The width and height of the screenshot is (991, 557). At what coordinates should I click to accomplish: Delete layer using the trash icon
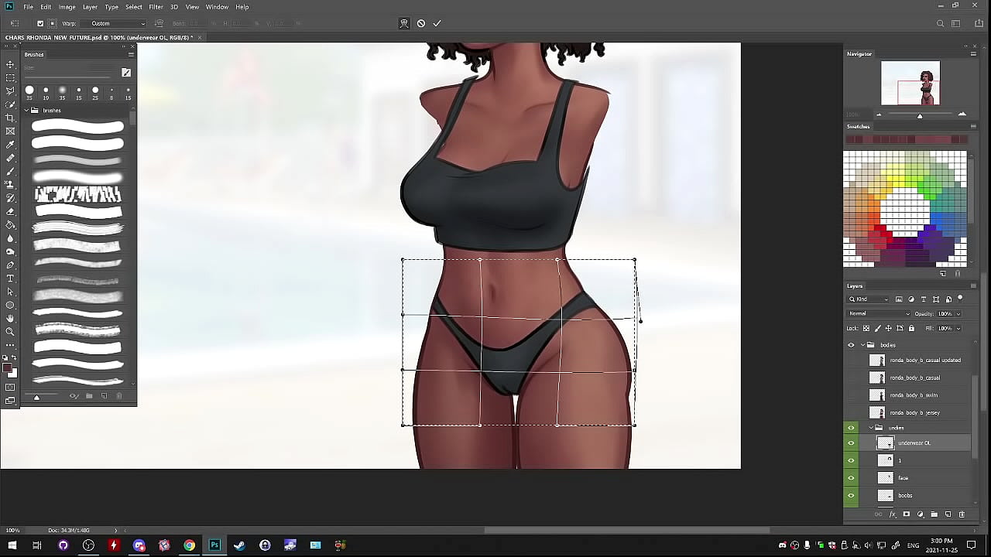tap(962, 514)
